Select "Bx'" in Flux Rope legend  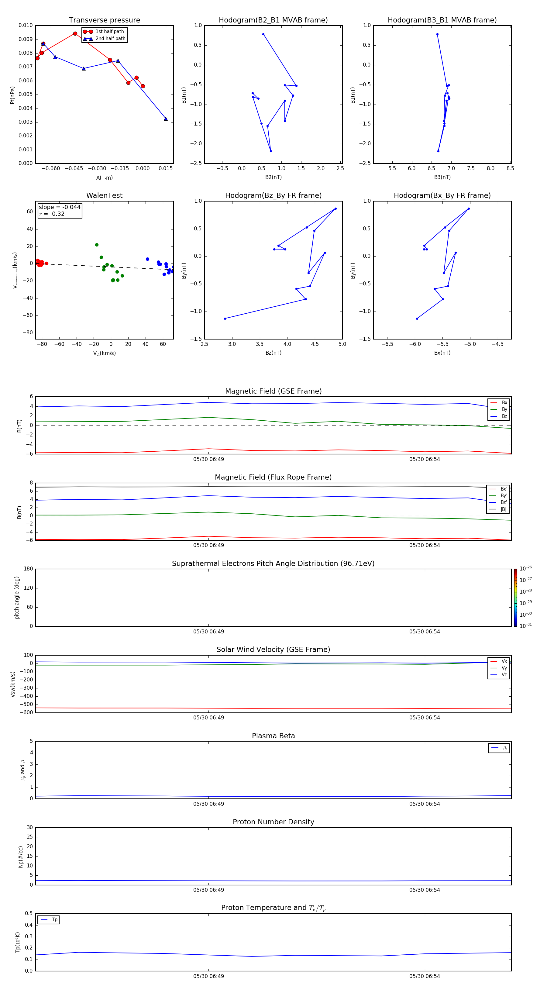498,489
